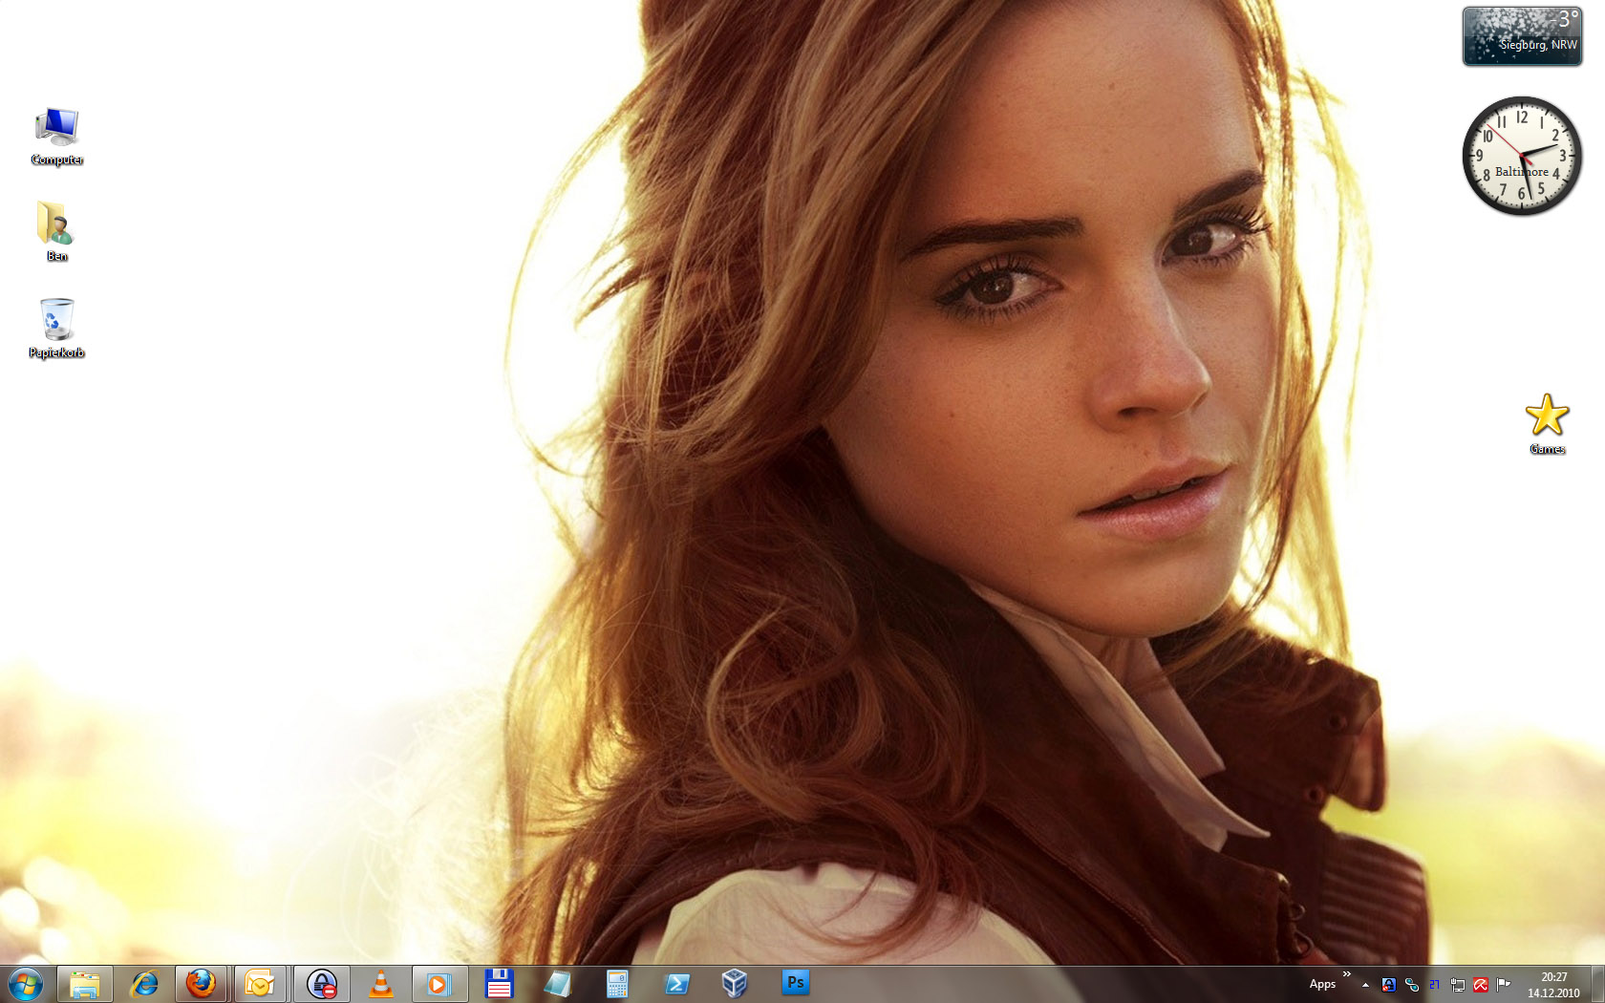Image resolution: width=1605 pixels, height=1003 pixels.
Task: Open the clock and date 20:27
Action: 1553,985
